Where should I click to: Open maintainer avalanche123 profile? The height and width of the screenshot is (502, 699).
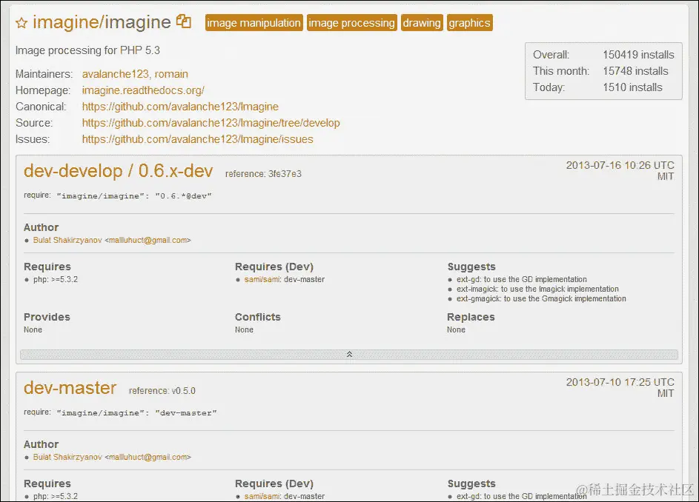coord(115,74)
